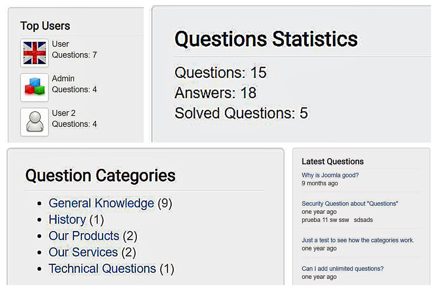Click the Latest Questions heading
Viewport: 436px width, 290px height.
pyautogui.click(x=333, y=162)
